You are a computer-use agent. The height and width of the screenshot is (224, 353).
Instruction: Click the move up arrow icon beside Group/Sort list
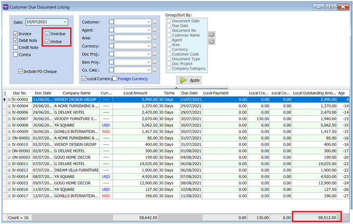[212, 35]
